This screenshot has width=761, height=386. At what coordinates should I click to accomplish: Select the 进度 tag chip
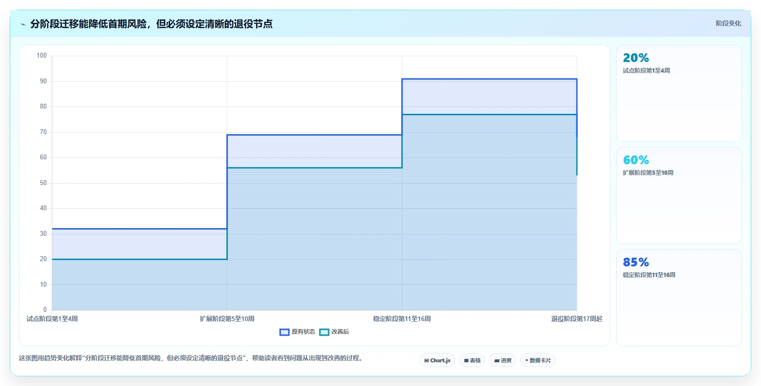pyautogui.click(x=503, y=360)
